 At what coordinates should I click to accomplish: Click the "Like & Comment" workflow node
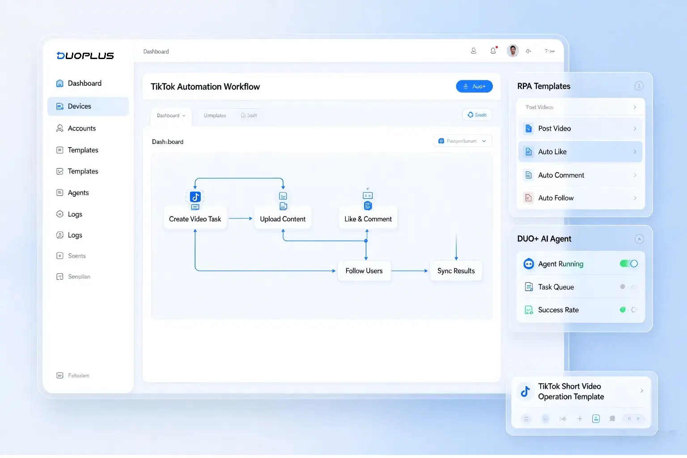pos(368,219)
